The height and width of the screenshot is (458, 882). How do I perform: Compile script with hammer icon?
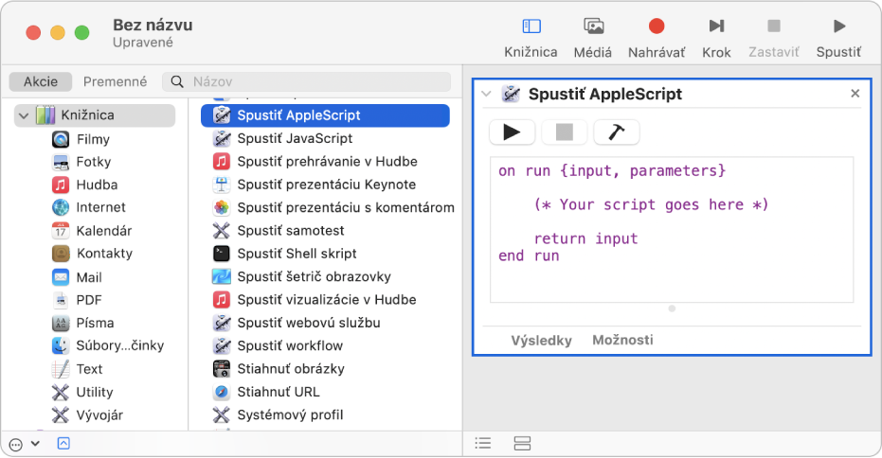[x=617, y=132]
